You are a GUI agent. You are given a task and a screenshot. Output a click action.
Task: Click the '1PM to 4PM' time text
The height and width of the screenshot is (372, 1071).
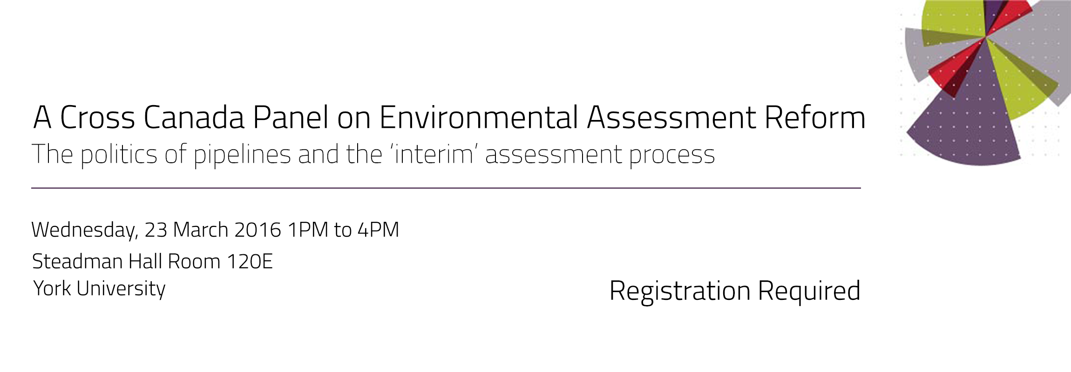pyautogui.click(x=344, y=230)
